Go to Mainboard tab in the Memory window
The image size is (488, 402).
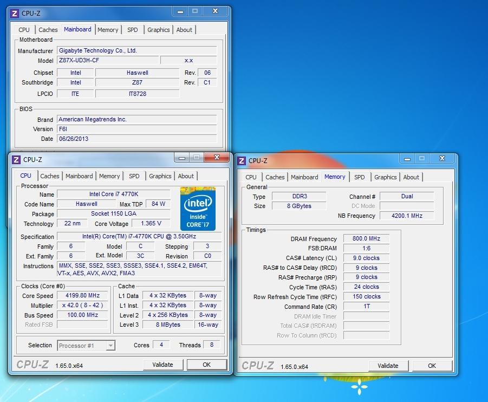click(x=304, y=177)
